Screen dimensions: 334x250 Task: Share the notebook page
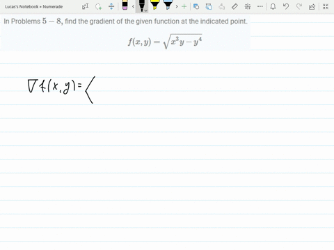[312, 6]
